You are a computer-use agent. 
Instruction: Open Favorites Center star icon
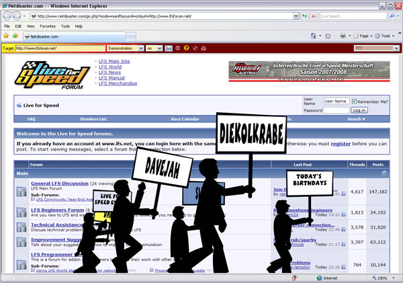(6, 36)
